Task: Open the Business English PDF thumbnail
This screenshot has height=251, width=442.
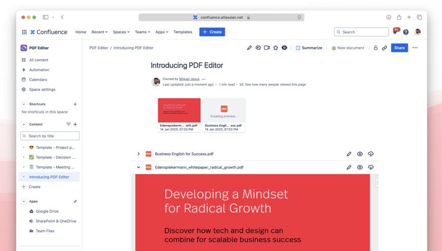Action: click(x=224, y=115)
